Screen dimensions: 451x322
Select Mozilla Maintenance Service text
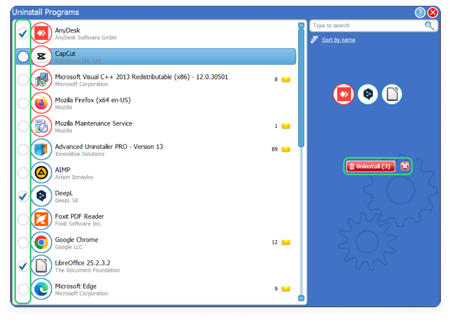(94, 123)
